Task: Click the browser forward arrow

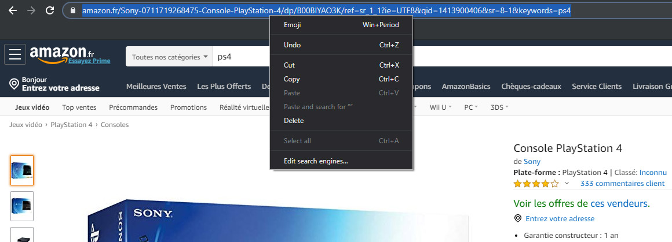Action: pos(31,10)
